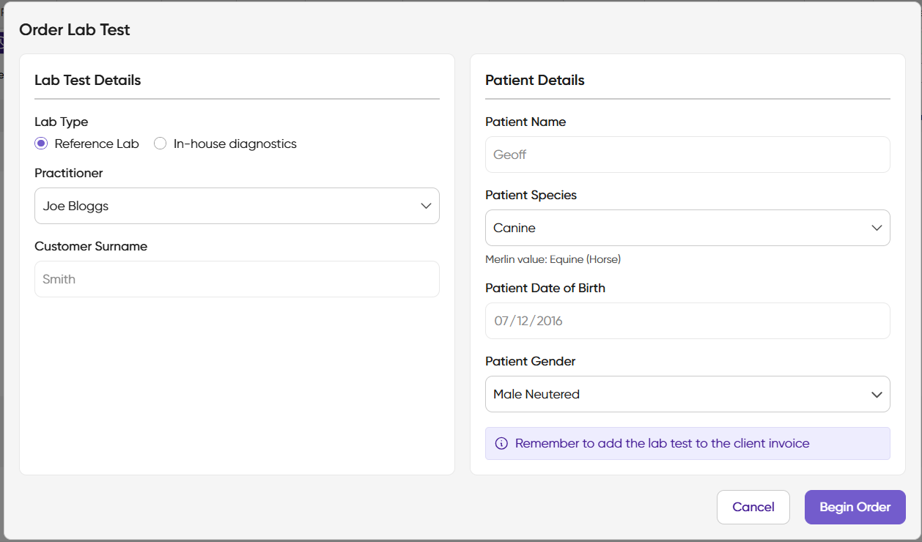The image size is (922, 542).
Task: Click the chevron arrow in Practitioner field
Action: tap(426, 206)
